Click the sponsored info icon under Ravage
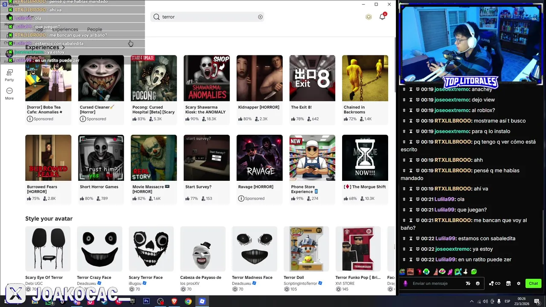The width and height of the screenshot is (546, 307). coord(241,199)
